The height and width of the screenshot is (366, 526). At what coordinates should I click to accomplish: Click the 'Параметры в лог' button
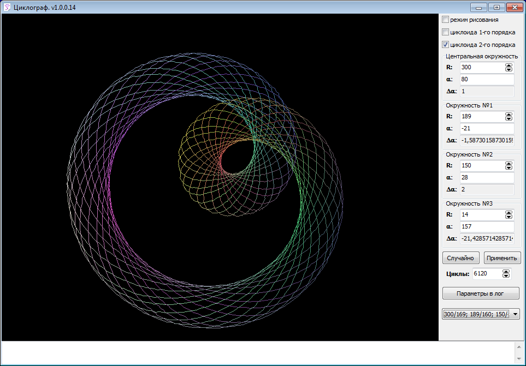[481, 293]
